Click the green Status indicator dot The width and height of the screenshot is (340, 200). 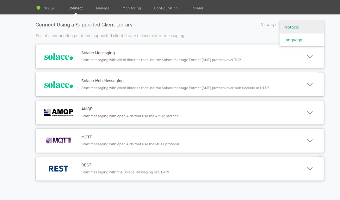[x=39, y=8]
